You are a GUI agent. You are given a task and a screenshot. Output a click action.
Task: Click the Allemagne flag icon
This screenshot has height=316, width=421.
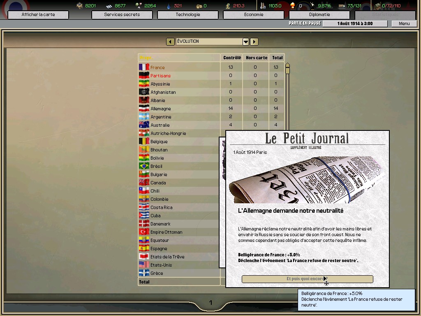(144, 108)
